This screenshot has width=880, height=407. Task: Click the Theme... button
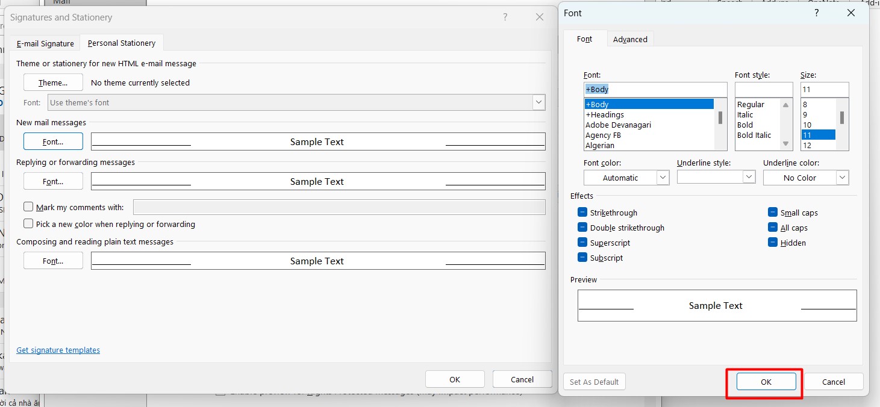[53, 82]
